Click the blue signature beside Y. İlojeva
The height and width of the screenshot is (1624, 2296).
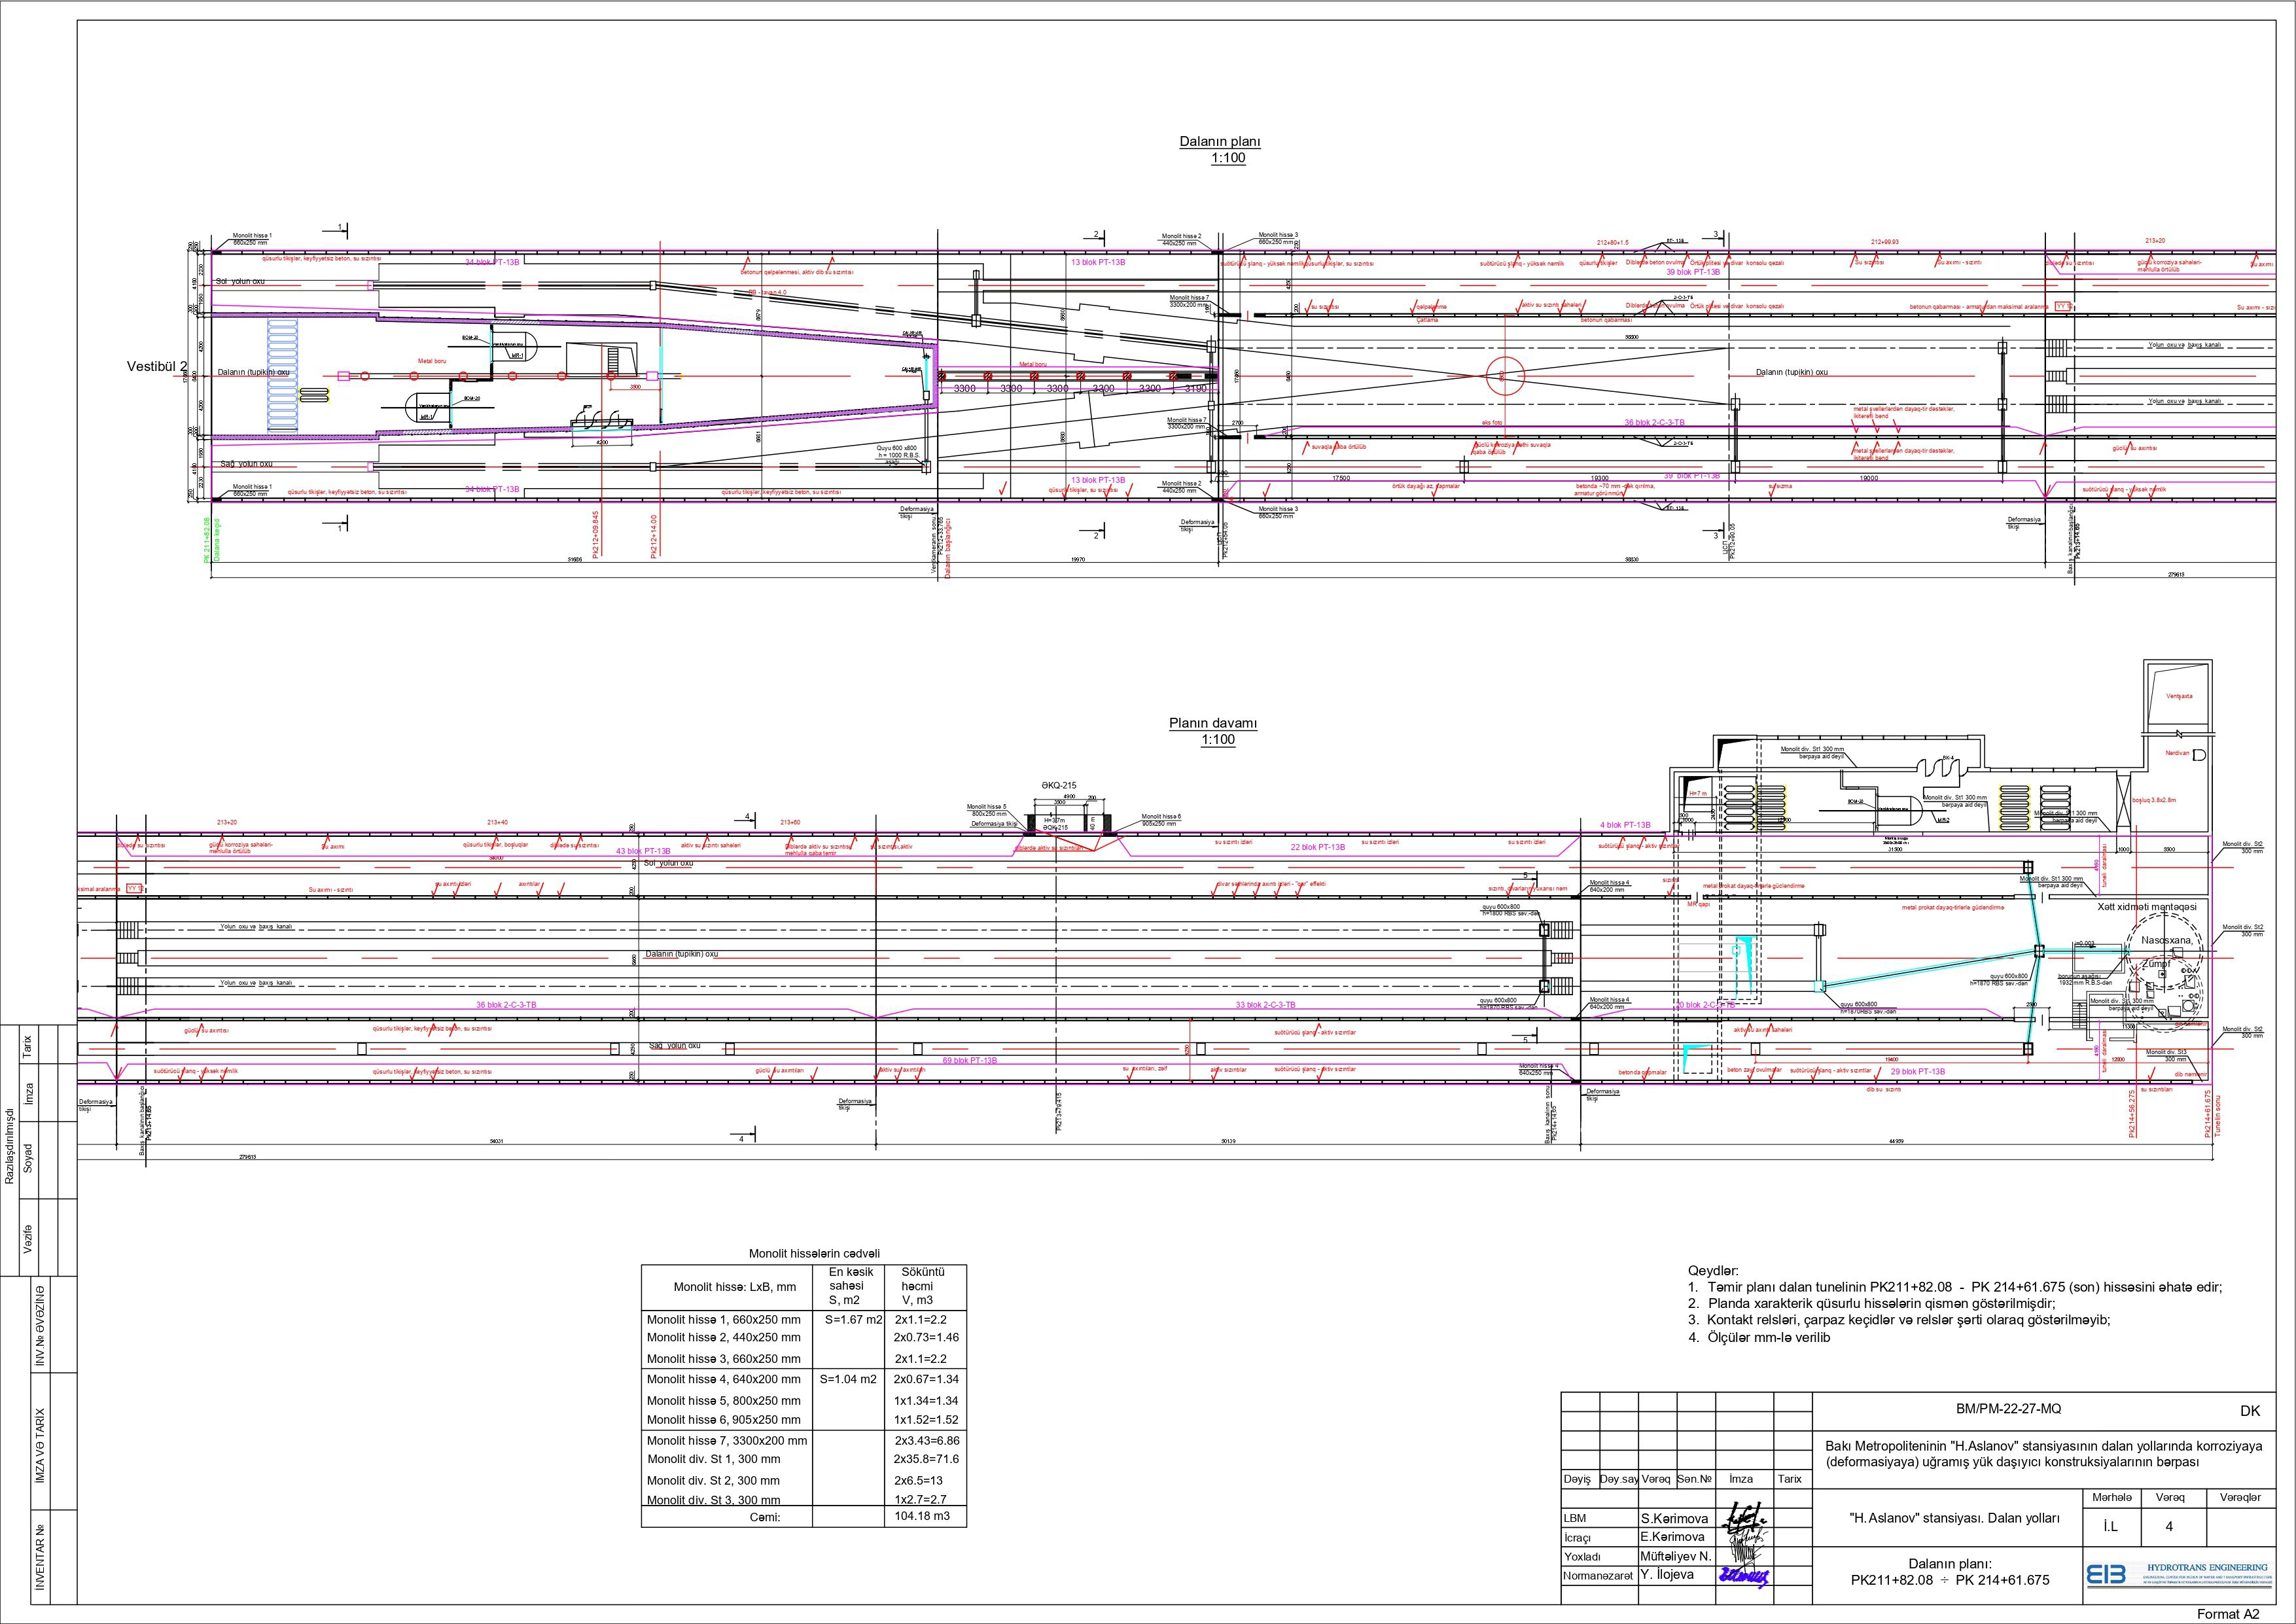tap(1743, 1577)
